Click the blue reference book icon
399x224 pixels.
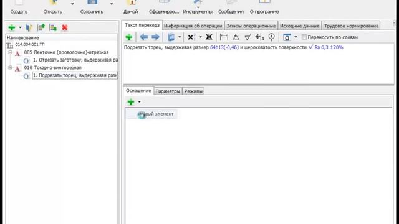[x=171, y=37]
